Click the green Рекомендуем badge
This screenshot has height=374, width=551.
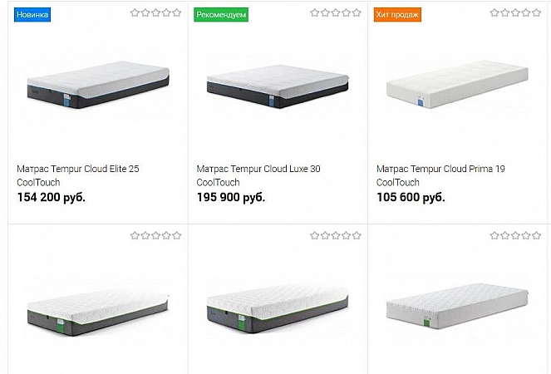[x=220, y=14]
